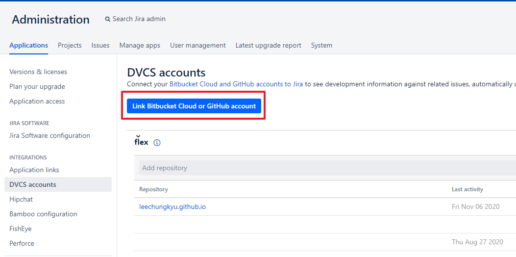Click the JIRA SOFTWARE section label

tap(29, 123)
